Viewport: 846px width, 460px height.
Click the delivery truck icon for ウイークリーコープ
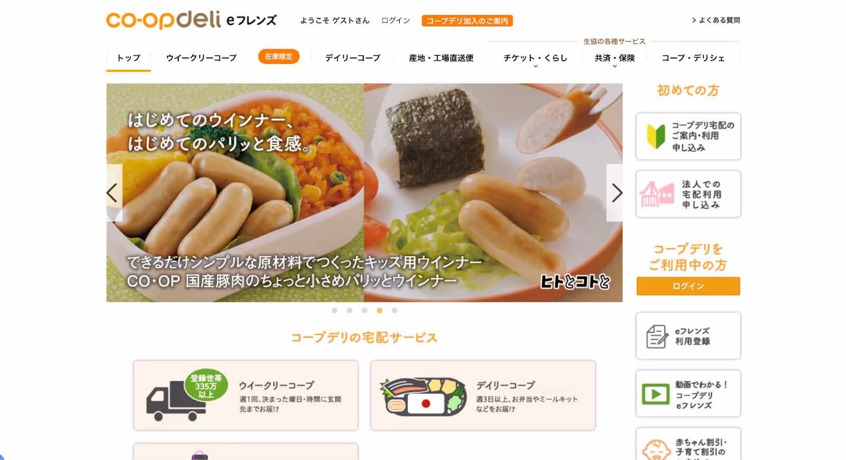tap(186, 395)
